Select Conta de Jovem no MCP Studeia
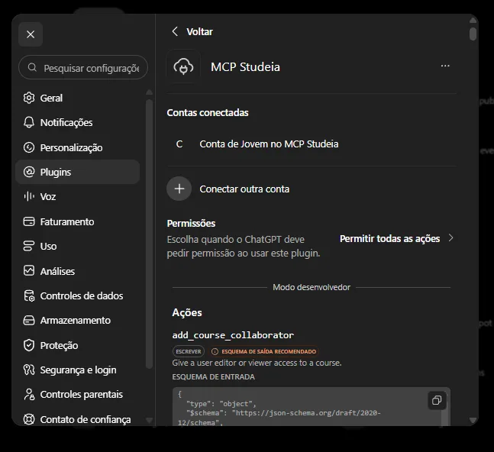 [269, 144]
